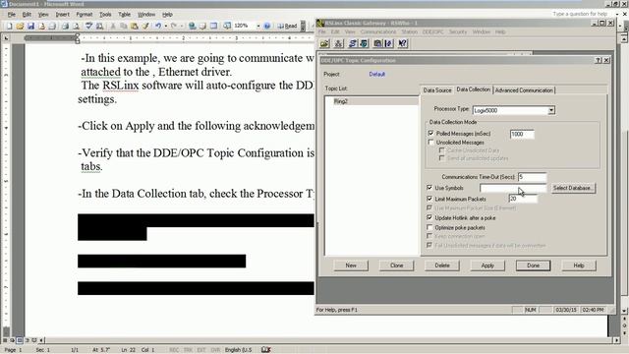Open the Advanced Communication tab

pyautogui.click(x=524, y=90)
